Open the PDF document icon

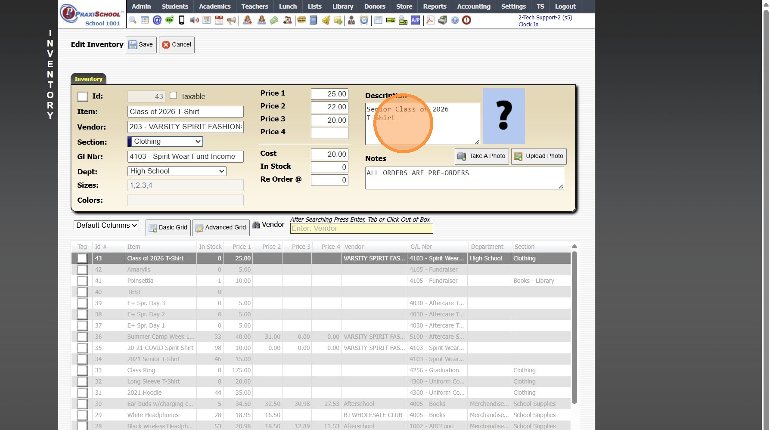(430, 20)
